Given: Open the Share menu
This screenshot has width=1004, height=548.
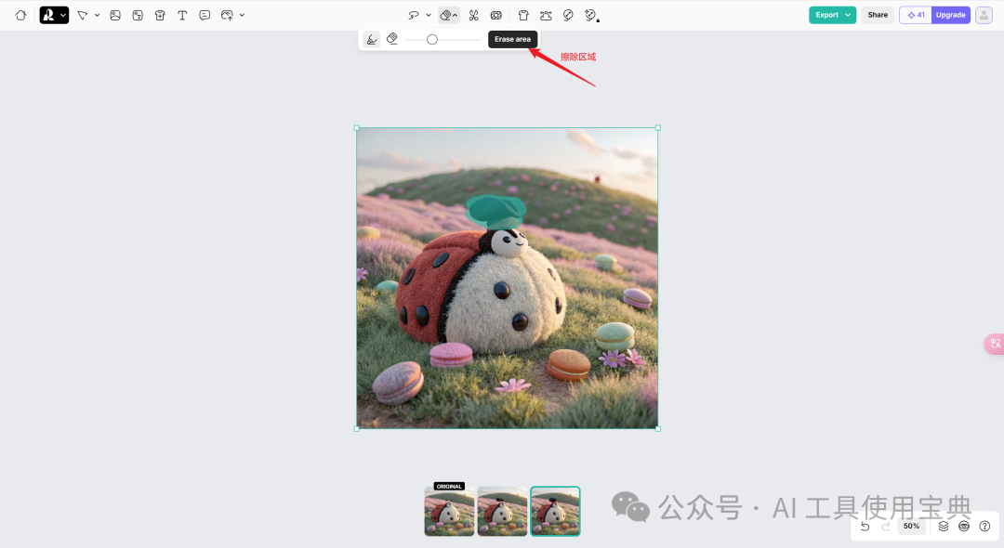Looking at the screenshot, I should tap(877, 15).
